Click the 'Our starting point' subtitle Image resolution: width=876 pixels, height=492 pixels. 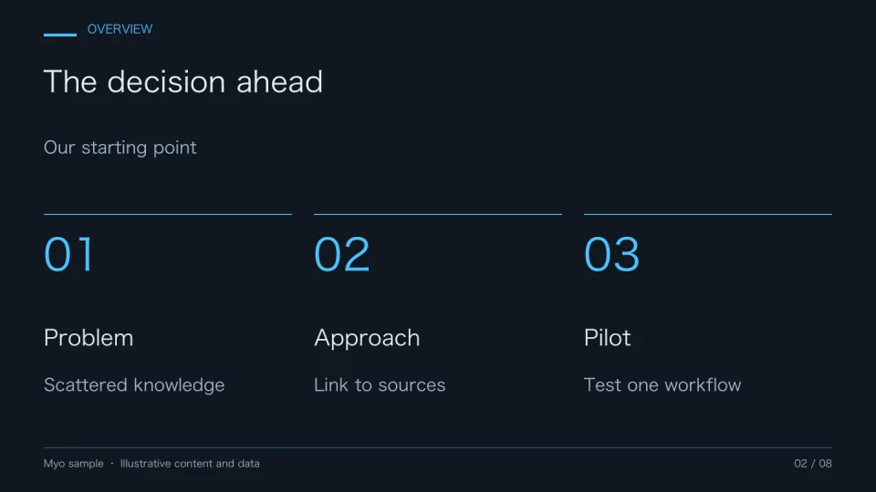coord(120,148)
